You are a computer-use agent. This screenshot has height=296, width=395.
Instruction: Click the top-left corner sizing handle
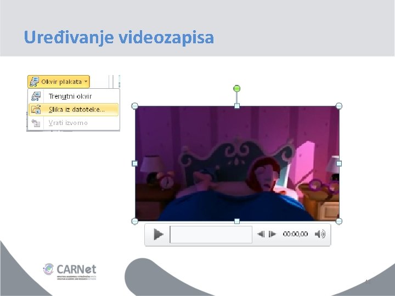tap(135, 106)
